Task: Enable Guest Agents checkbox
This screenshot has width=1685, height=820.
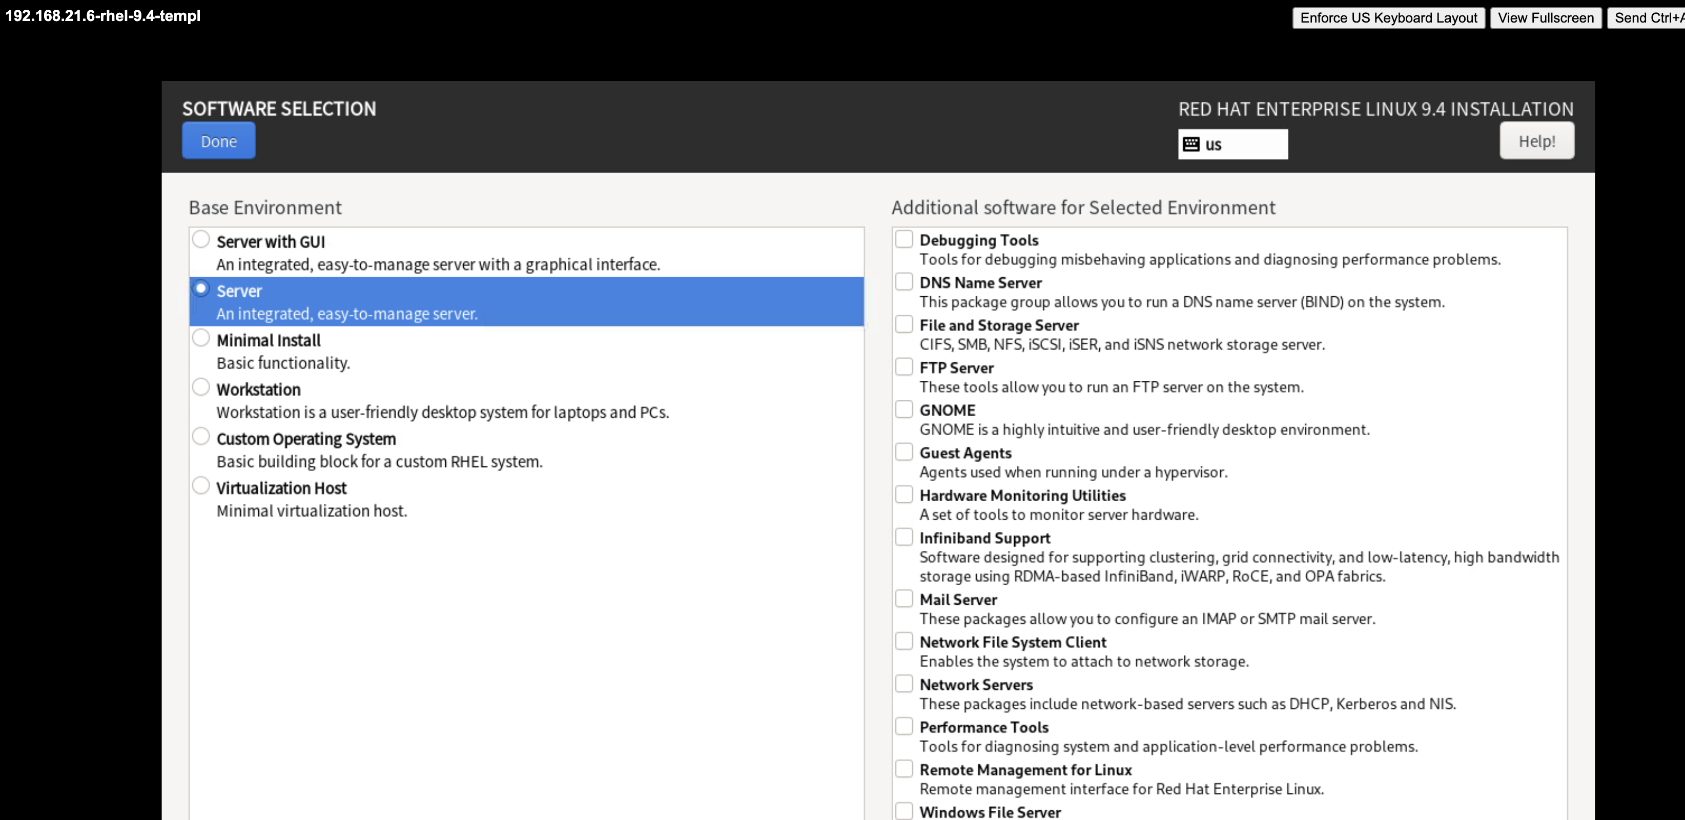Action: click(903, 452)
